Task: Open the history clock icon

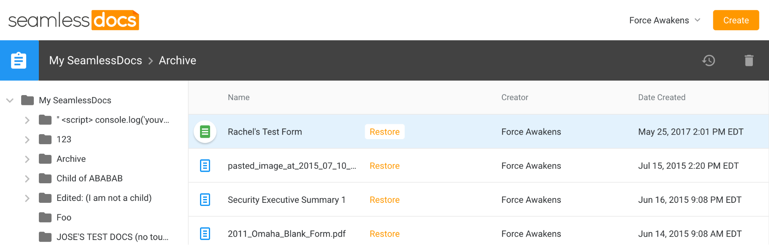Action: [x=709, y=60]
